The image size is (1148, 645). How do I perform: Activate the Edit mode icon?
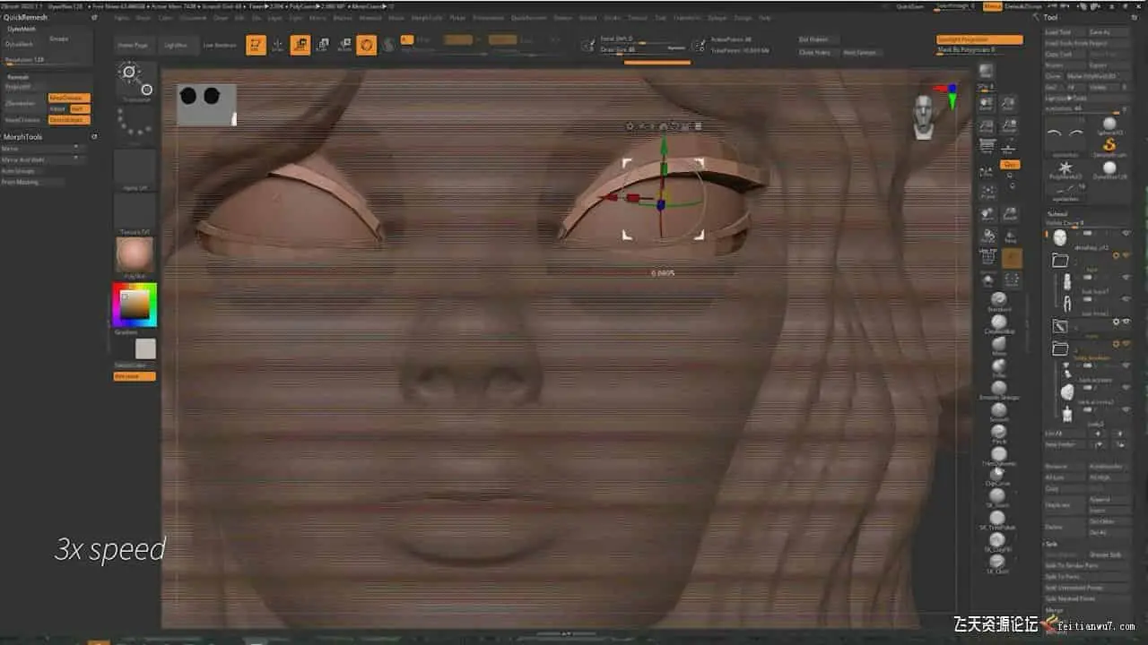256,45
